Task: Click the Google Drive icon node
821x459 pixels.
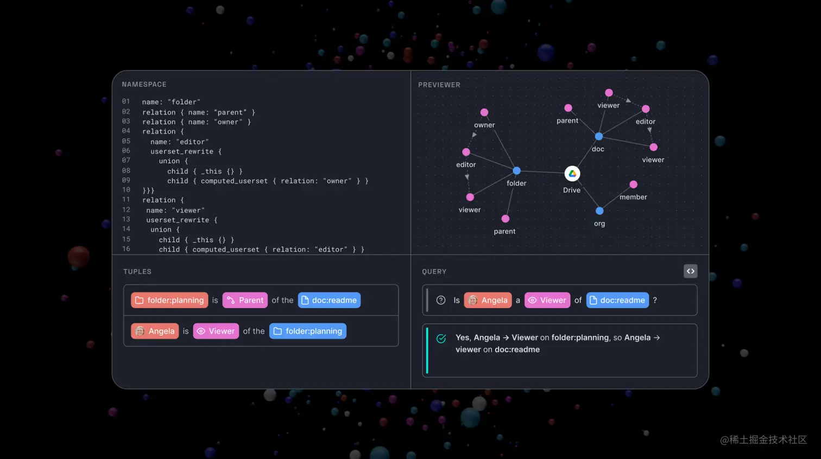Action: [x=572, y=174]
